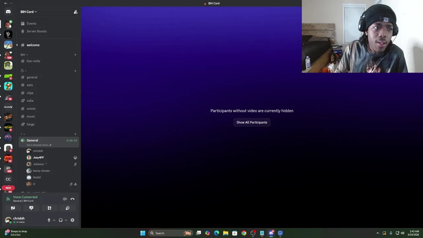Open the general text channel
Viewport: 423px width, 238px height.
click(32, 77)
